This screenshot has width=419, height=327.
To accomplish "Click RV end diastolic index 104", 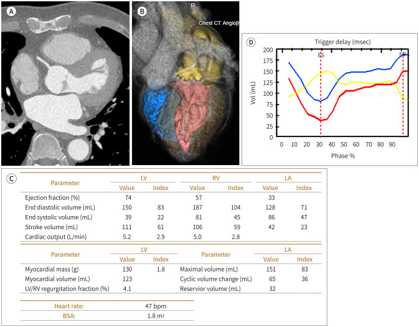I will 236,207.
